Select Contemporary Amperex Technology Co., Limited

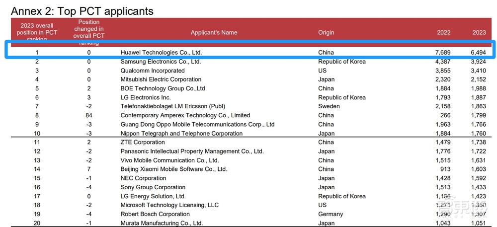pyautogui.click(x=185, y=115)
